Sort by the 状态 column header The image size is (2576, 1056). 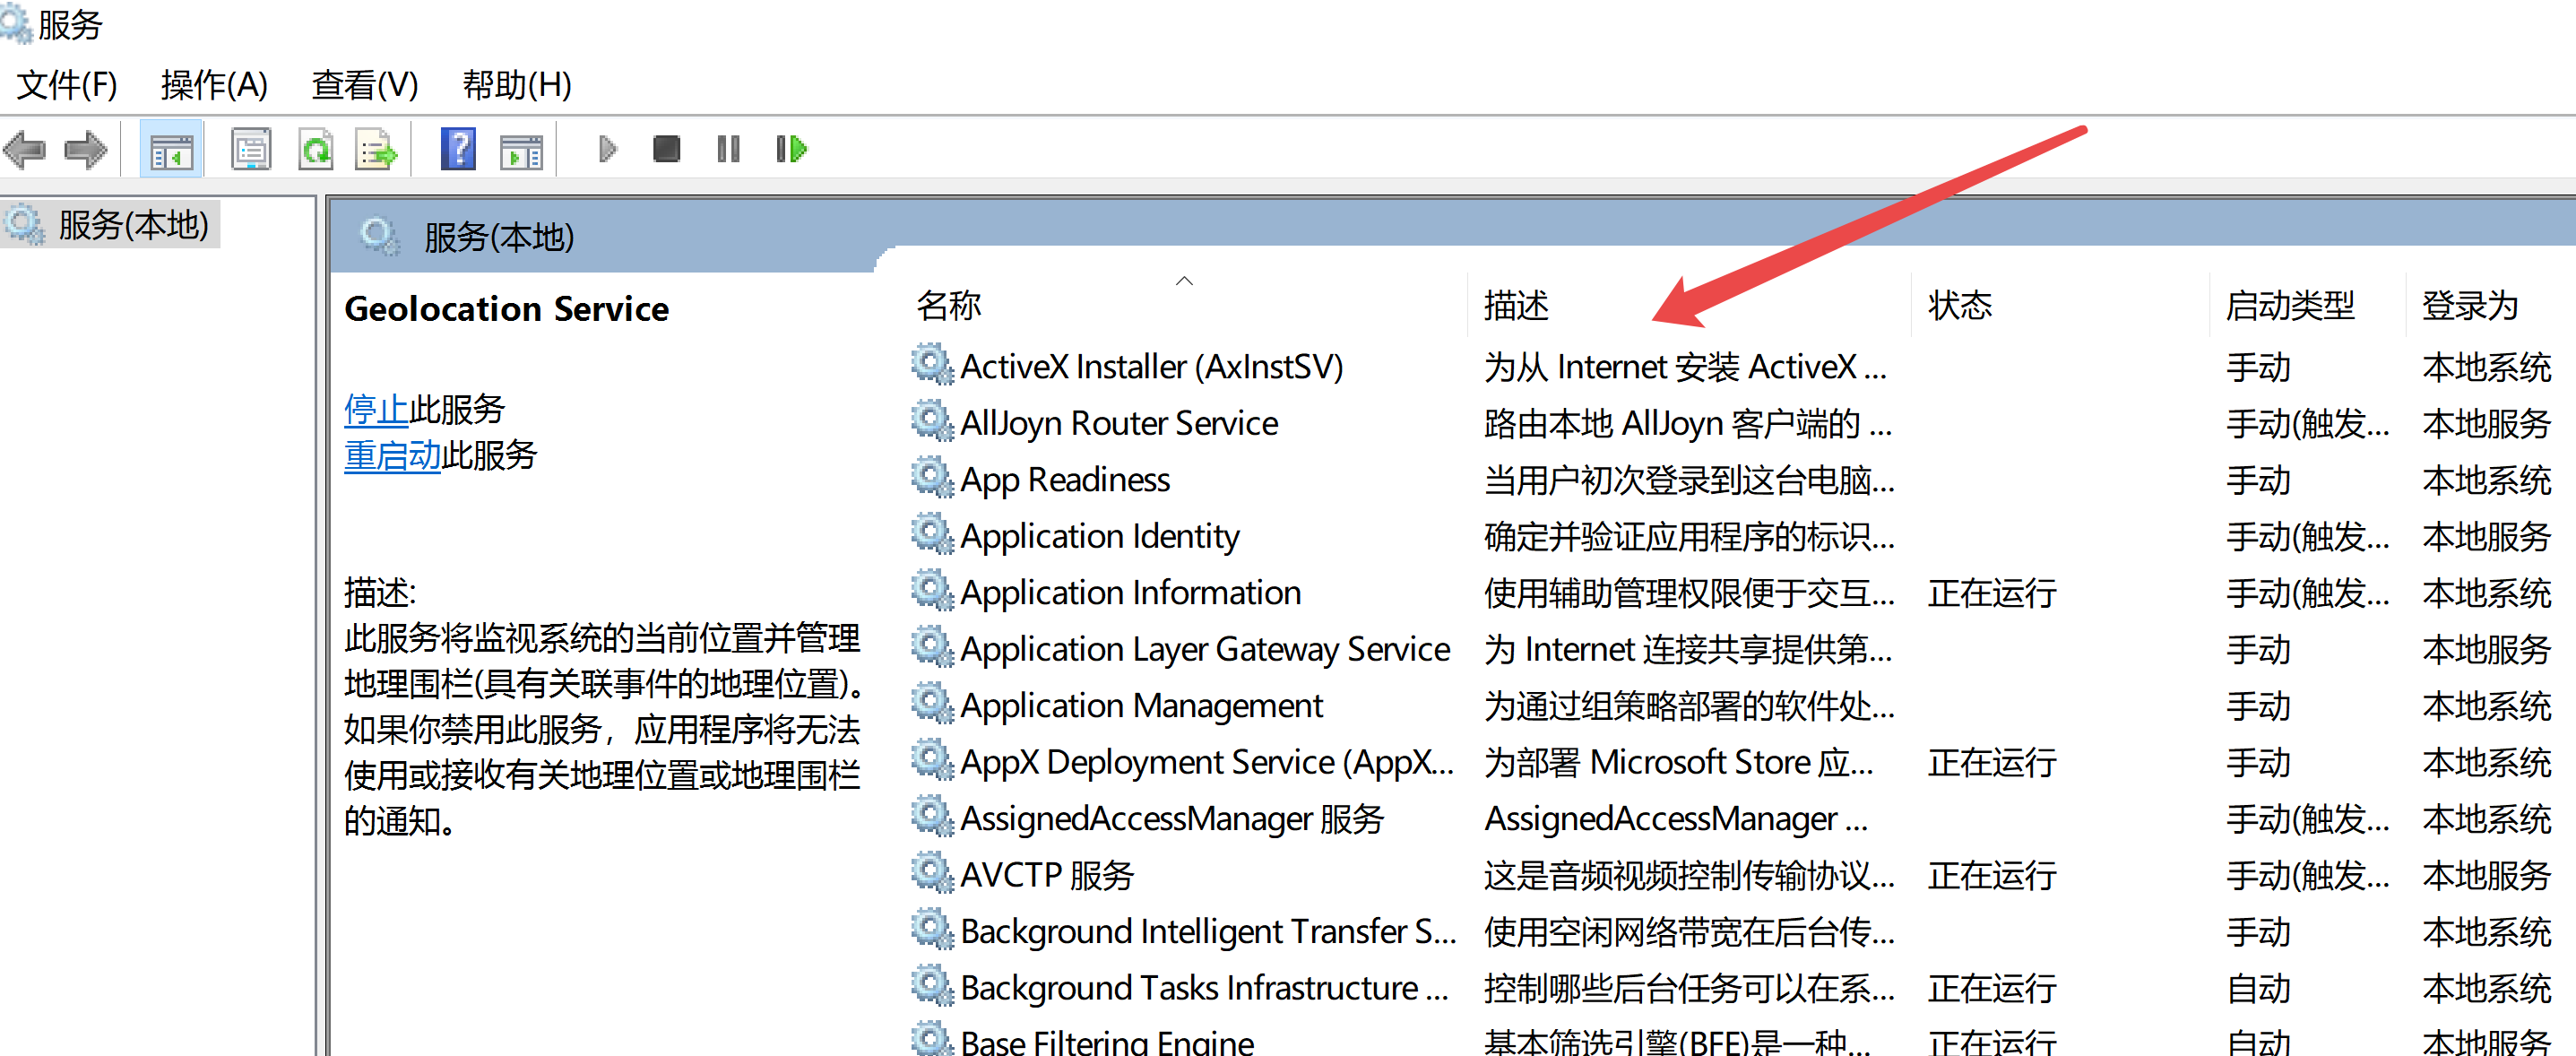[1959, 305]
